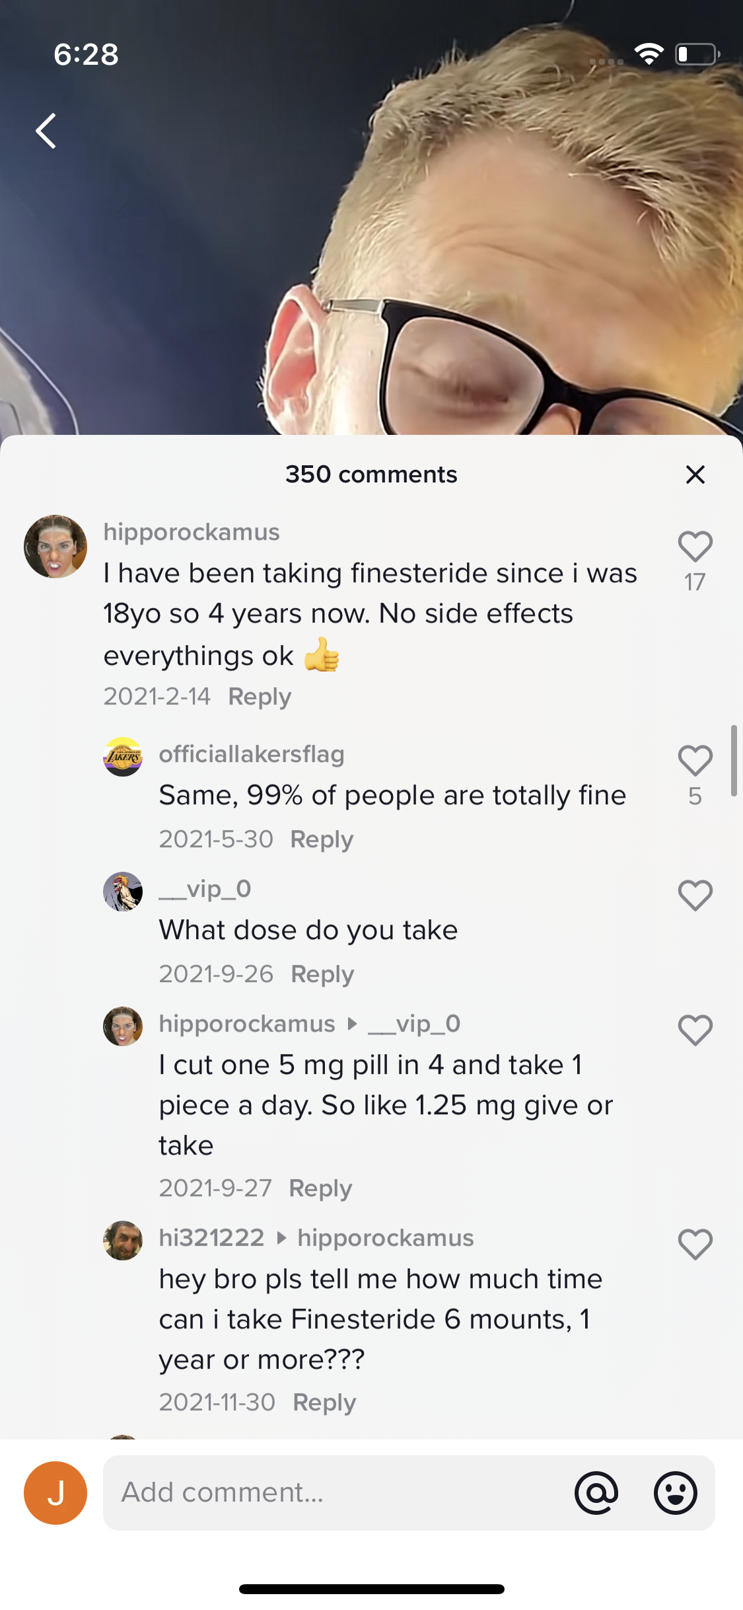Open the Lakers logo avatar
This screenshot has height=1610, width=743.
123,757
